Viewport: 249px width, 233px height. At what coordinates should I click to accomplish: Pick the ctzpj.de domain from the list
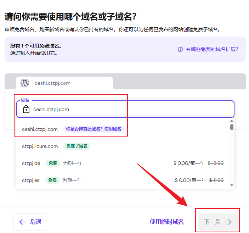pyautogui.click(x=31, y=163)
